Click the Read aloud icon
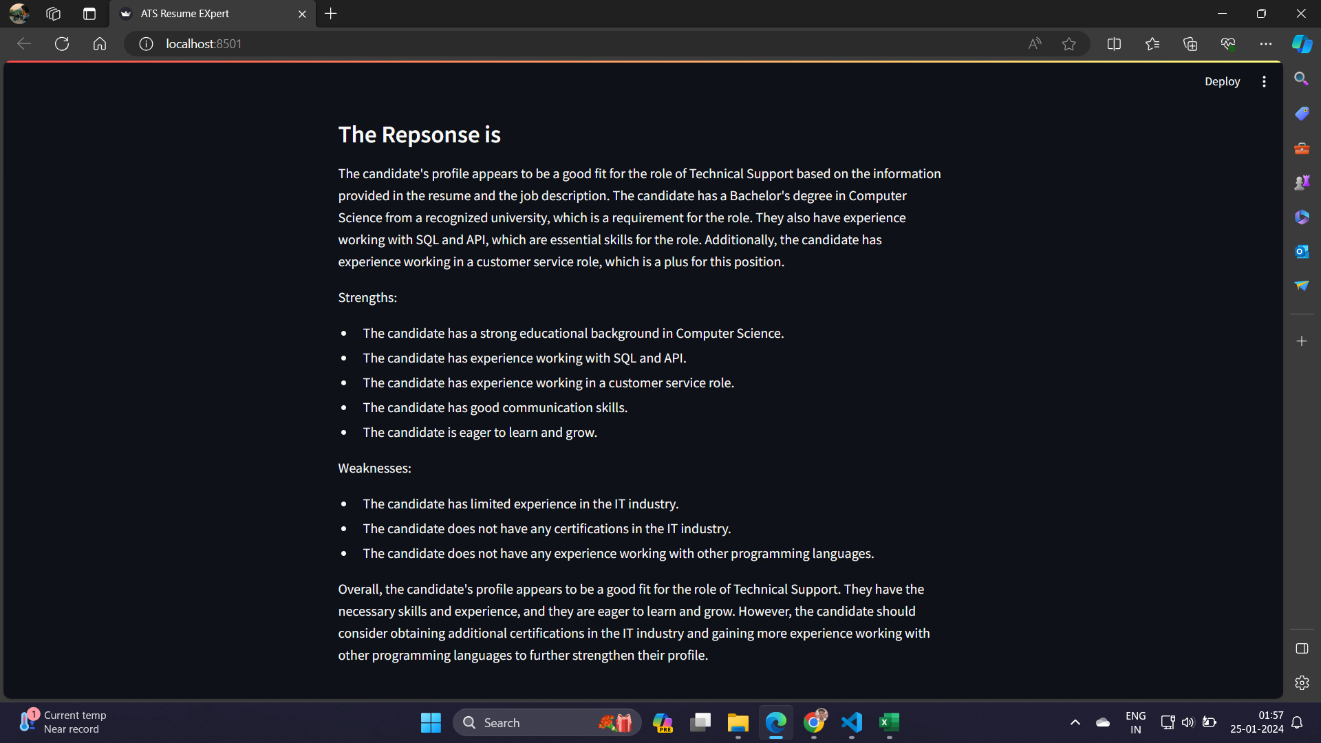 click(1034, 44)
